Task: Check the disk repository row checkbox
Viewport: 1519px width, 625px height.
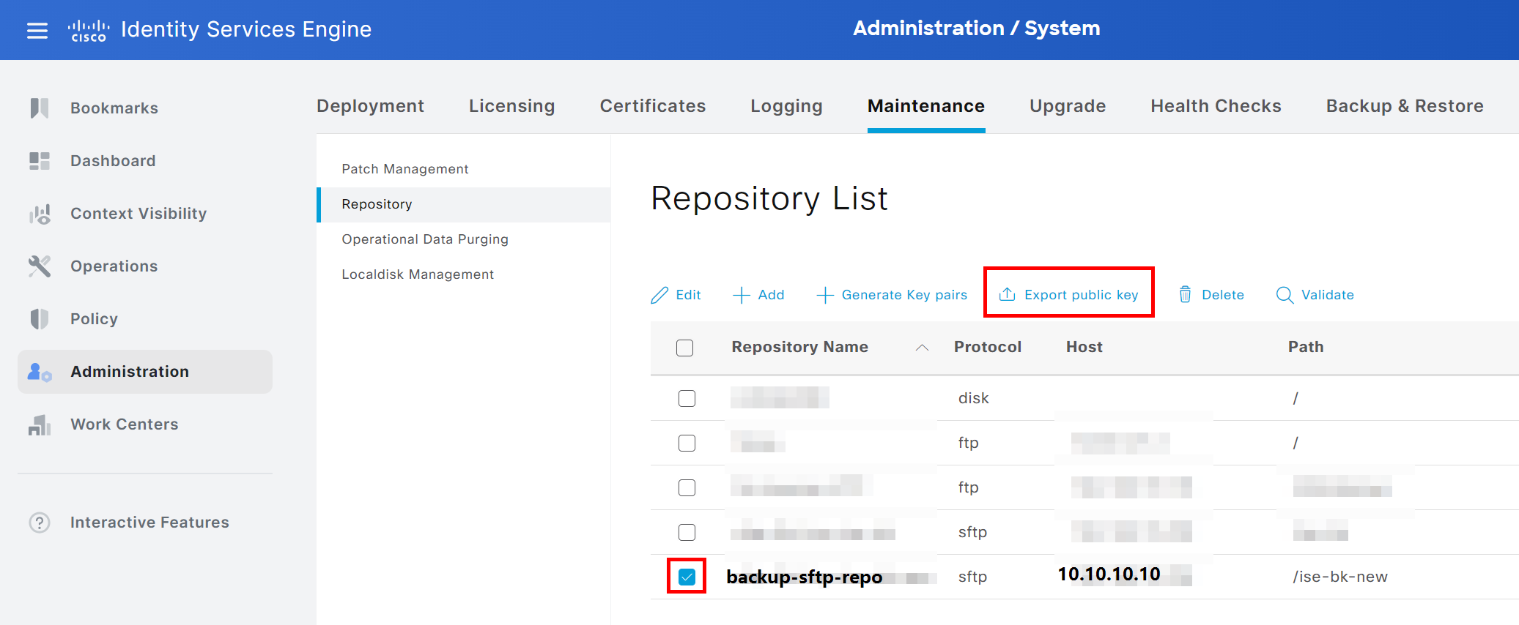Action: [687, 398]
